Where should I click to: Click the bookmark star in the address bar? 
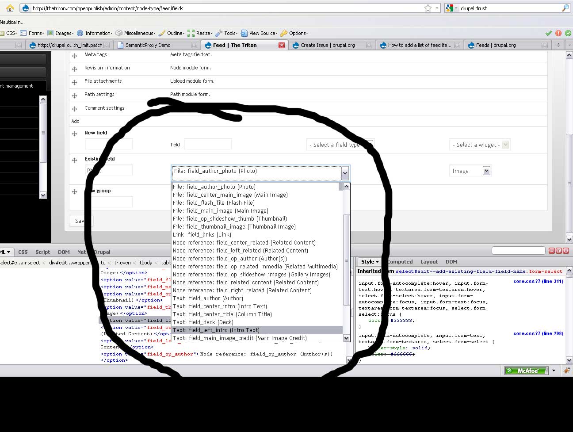point(428,8)
